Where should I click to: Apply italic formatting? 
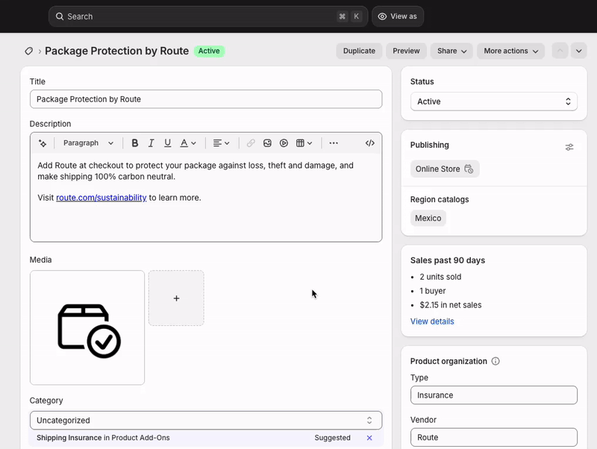pyautogui.click(x=151, y=142)
